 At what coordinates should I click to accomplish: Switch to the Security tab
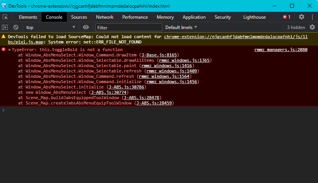click(x=223, y=17)
